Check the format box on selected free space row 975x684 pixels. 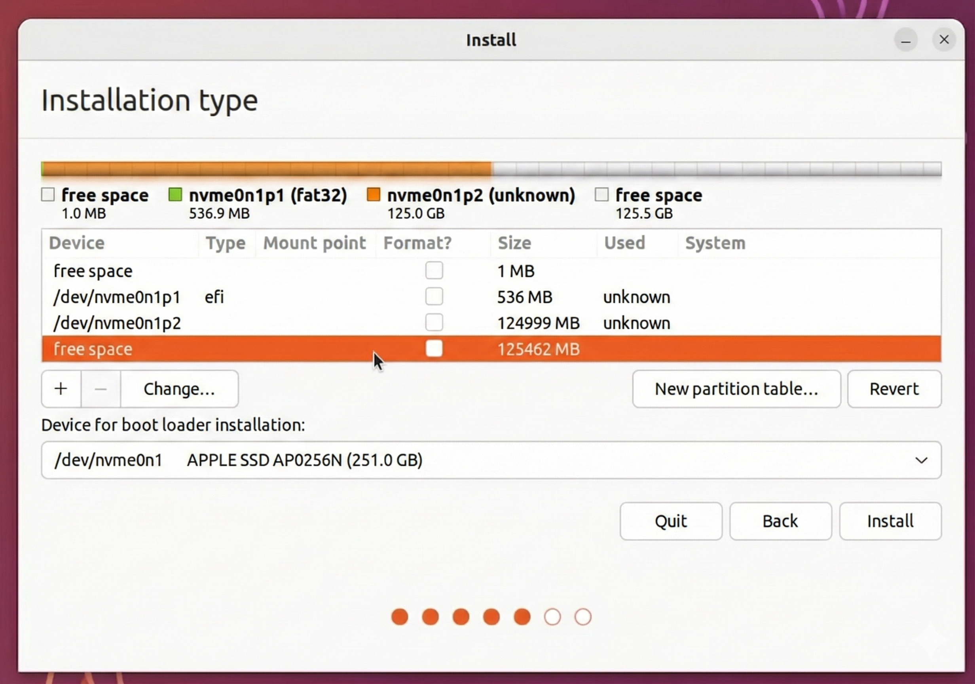click(x=434, y=349)
